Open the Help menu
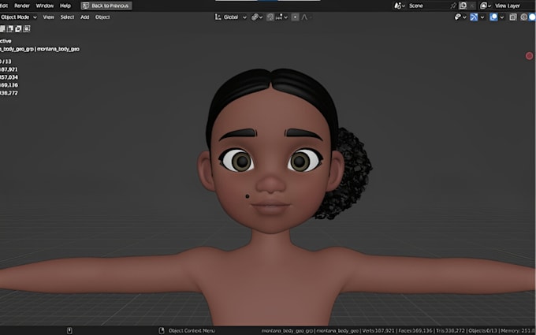536x335 pixels. click(x=65, y=6)
